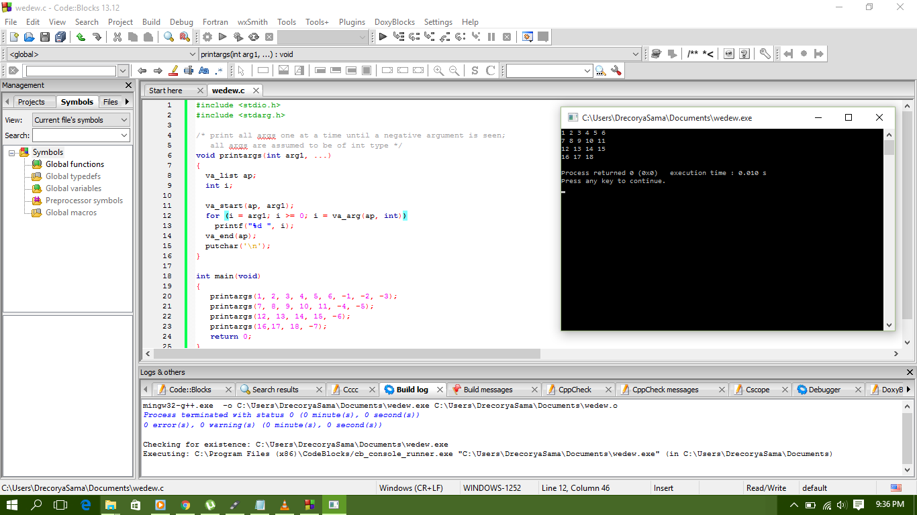
Task: Build the project with the gear icon
Action: (x=207, y=37)
